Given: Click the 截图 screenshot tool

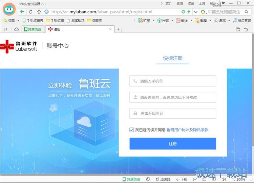Looking at the screenshot, I should click(x=201, y=20).
